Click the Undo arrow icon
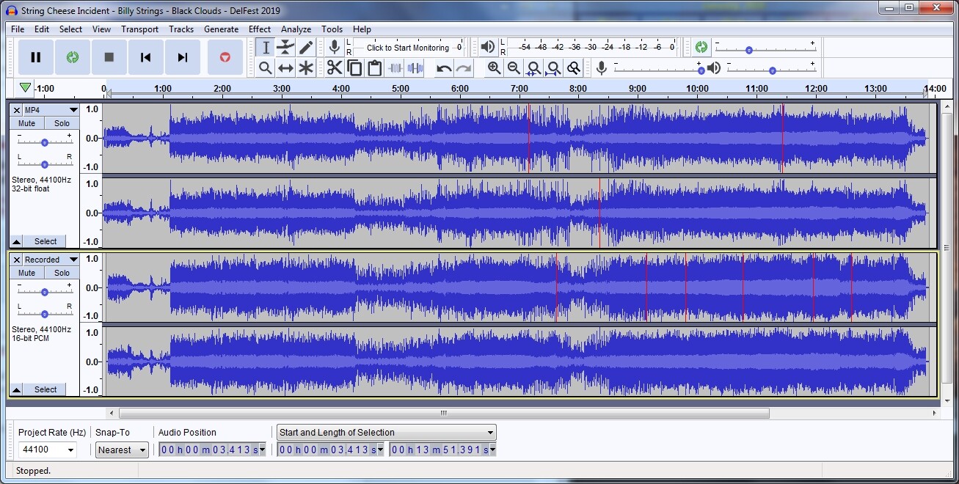The width and height of the screenshot is (959, 484). tap(444, 68)
